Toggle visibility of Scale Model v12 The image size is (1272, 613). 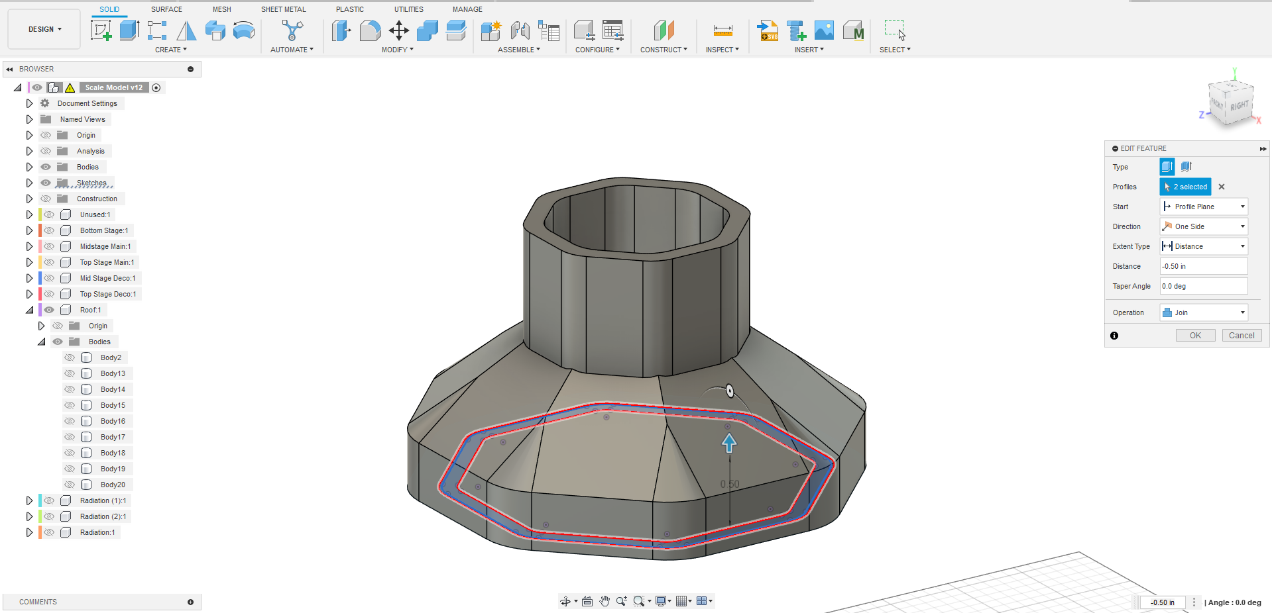[x=37, y=87]
